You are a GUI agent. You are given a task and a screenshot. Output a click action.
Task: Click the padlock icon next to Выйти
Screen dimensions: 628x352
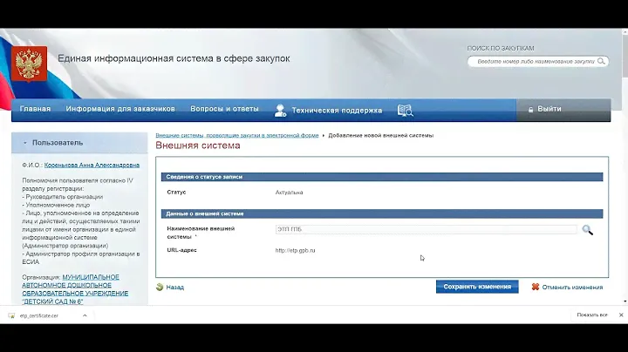tap(529, 110)
